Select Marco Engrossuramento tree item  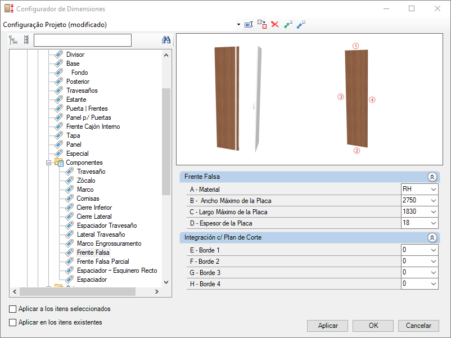coord(109,244)
